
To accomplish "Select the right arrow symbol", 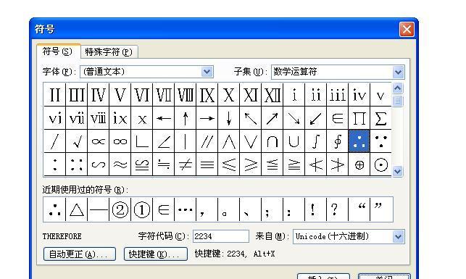I will pos(207,119).
